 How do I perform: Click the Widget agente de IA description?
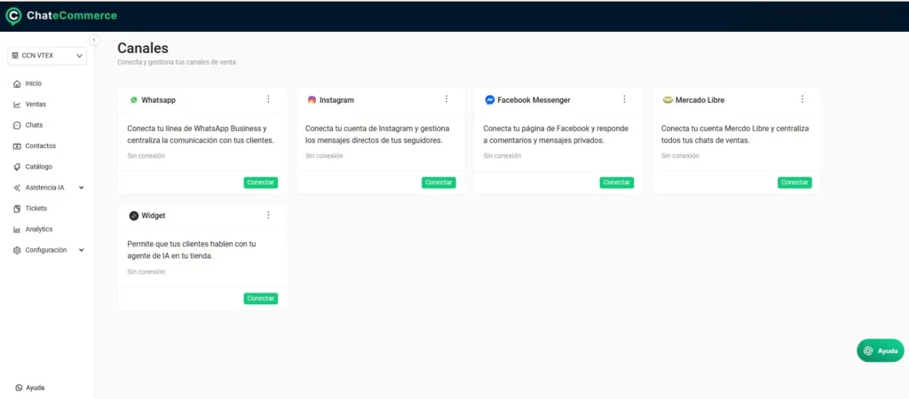(x=192, y=250)
